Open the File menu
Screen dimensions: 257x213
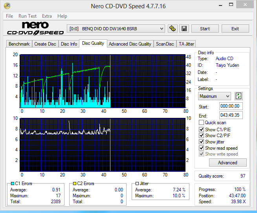9,16
